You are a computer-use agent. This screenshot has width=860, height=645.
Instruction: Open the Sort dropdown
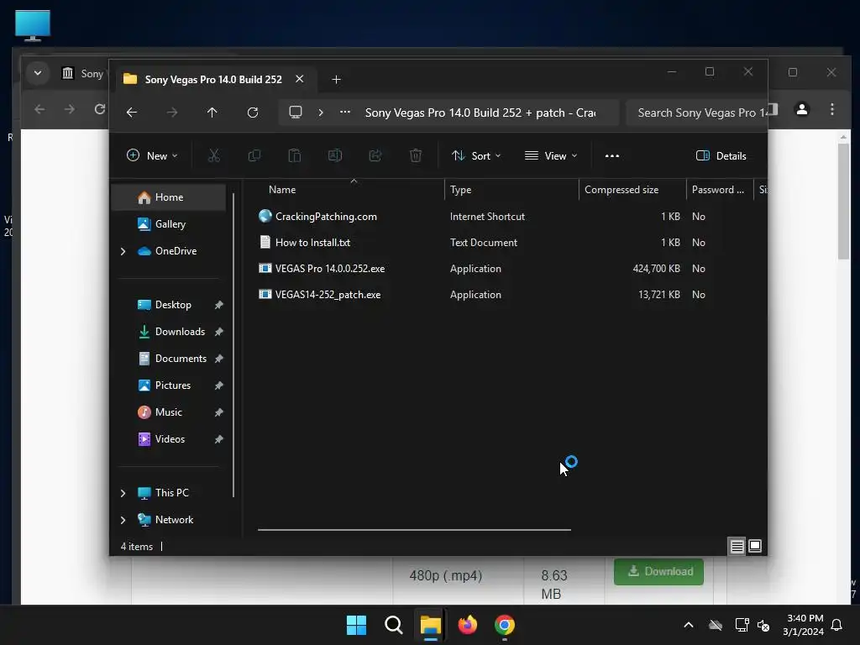coord(476,155)
